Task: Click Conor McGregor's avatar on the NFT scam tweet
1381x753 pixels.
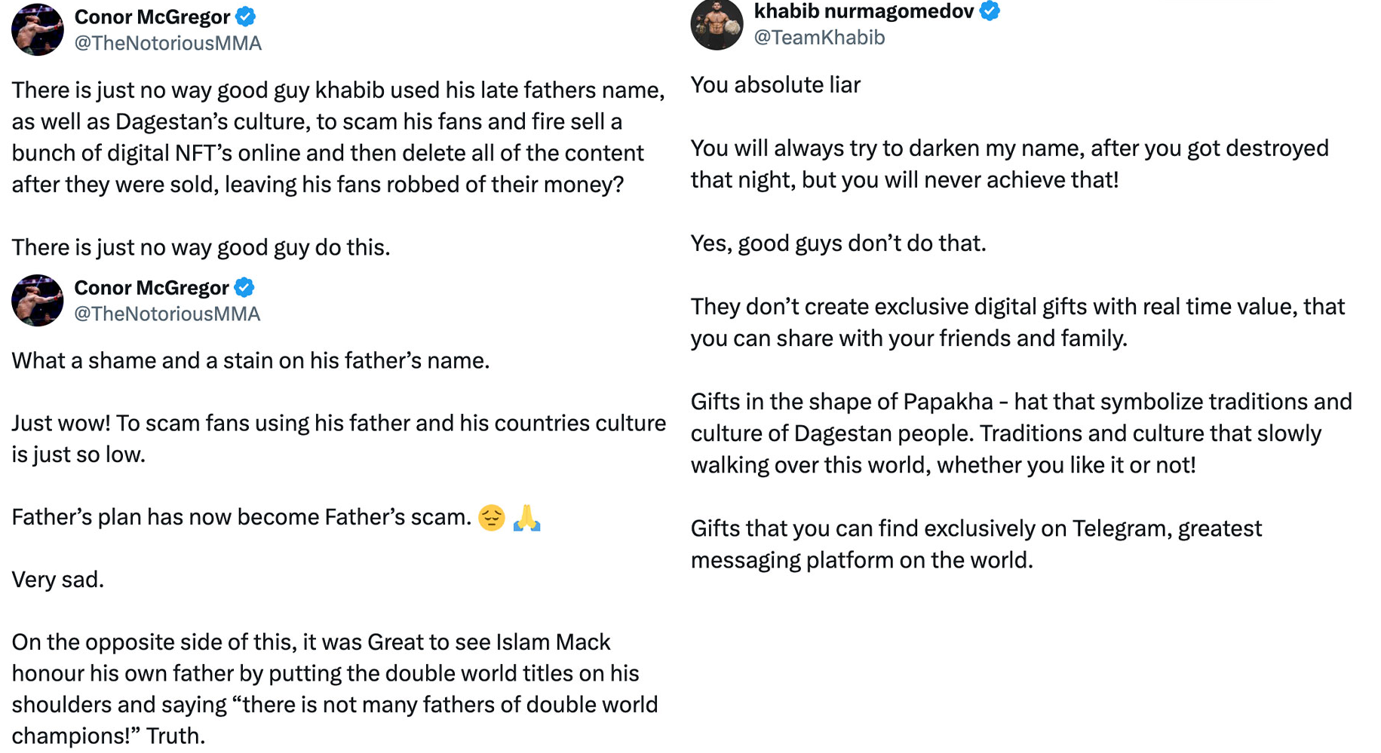Action: click(38, 30)
